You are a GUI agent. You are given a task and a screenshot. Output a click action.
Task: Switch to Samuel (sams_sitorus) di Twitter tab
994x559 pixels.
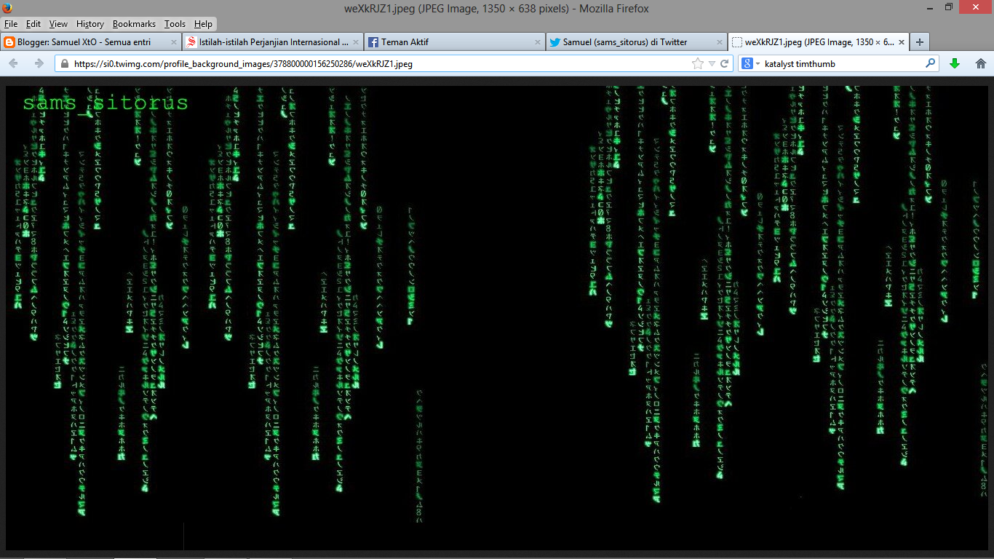(636, 42)
